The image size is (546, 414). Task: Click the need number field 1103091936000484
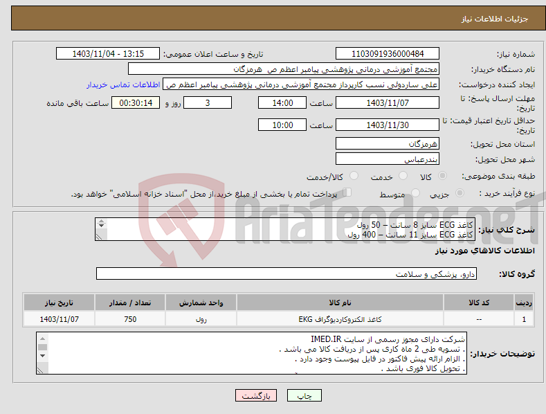tap(388, 54)
